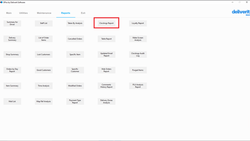Open the PLU Analysis Report
Screen dimensions: 250x141
tap(138, 86)
